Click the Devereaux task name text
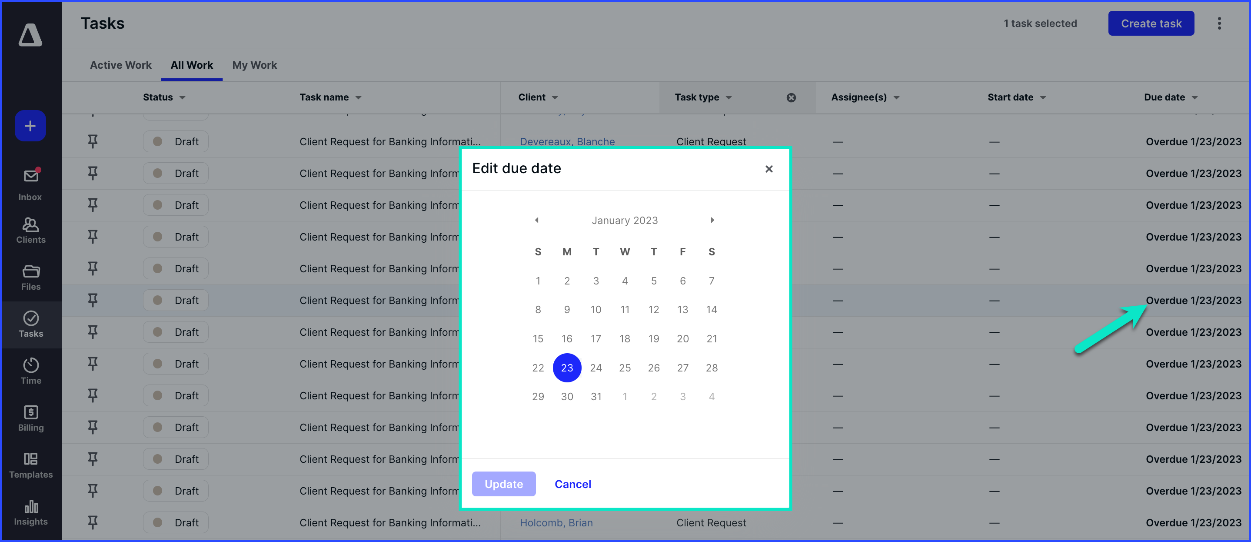This screenshot has height=542, width=1251. [x=390, y=141]
